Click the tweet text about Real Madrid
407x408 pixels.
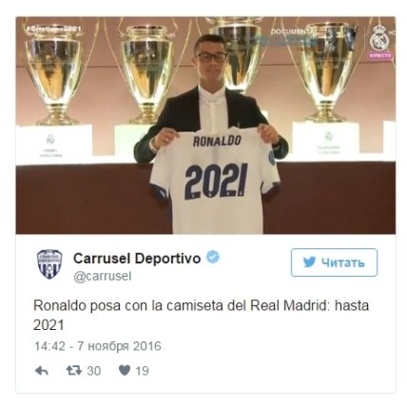[x=201, y=316]
